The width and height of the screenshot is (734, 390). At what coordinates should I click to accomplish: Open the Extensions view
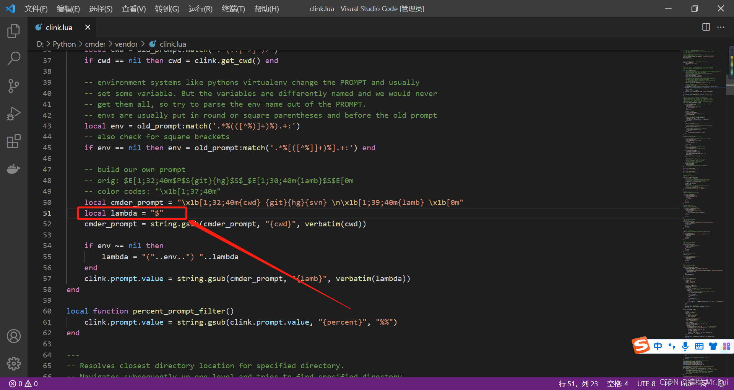tap(14, 141)
